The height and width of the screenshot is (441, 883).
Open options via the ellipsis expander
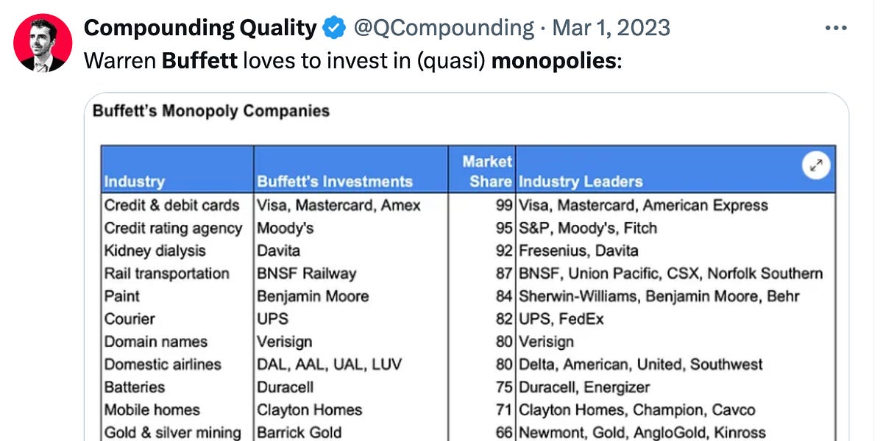tap(836, 27)
